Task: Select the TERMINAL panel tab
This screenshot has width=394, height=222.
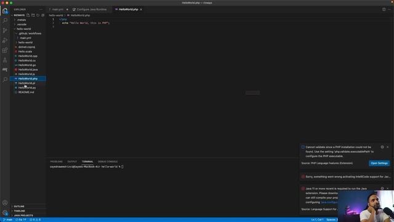Action: tap(87, 162)
